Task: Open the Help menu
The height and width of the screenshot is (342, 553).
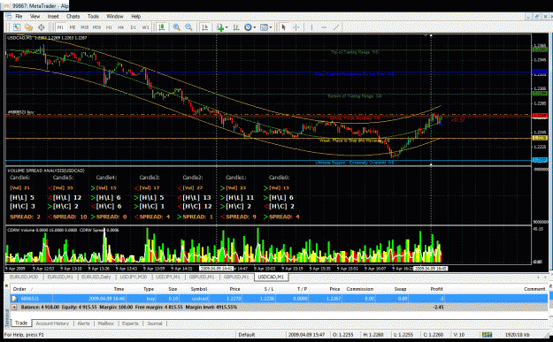Action: 135,16
